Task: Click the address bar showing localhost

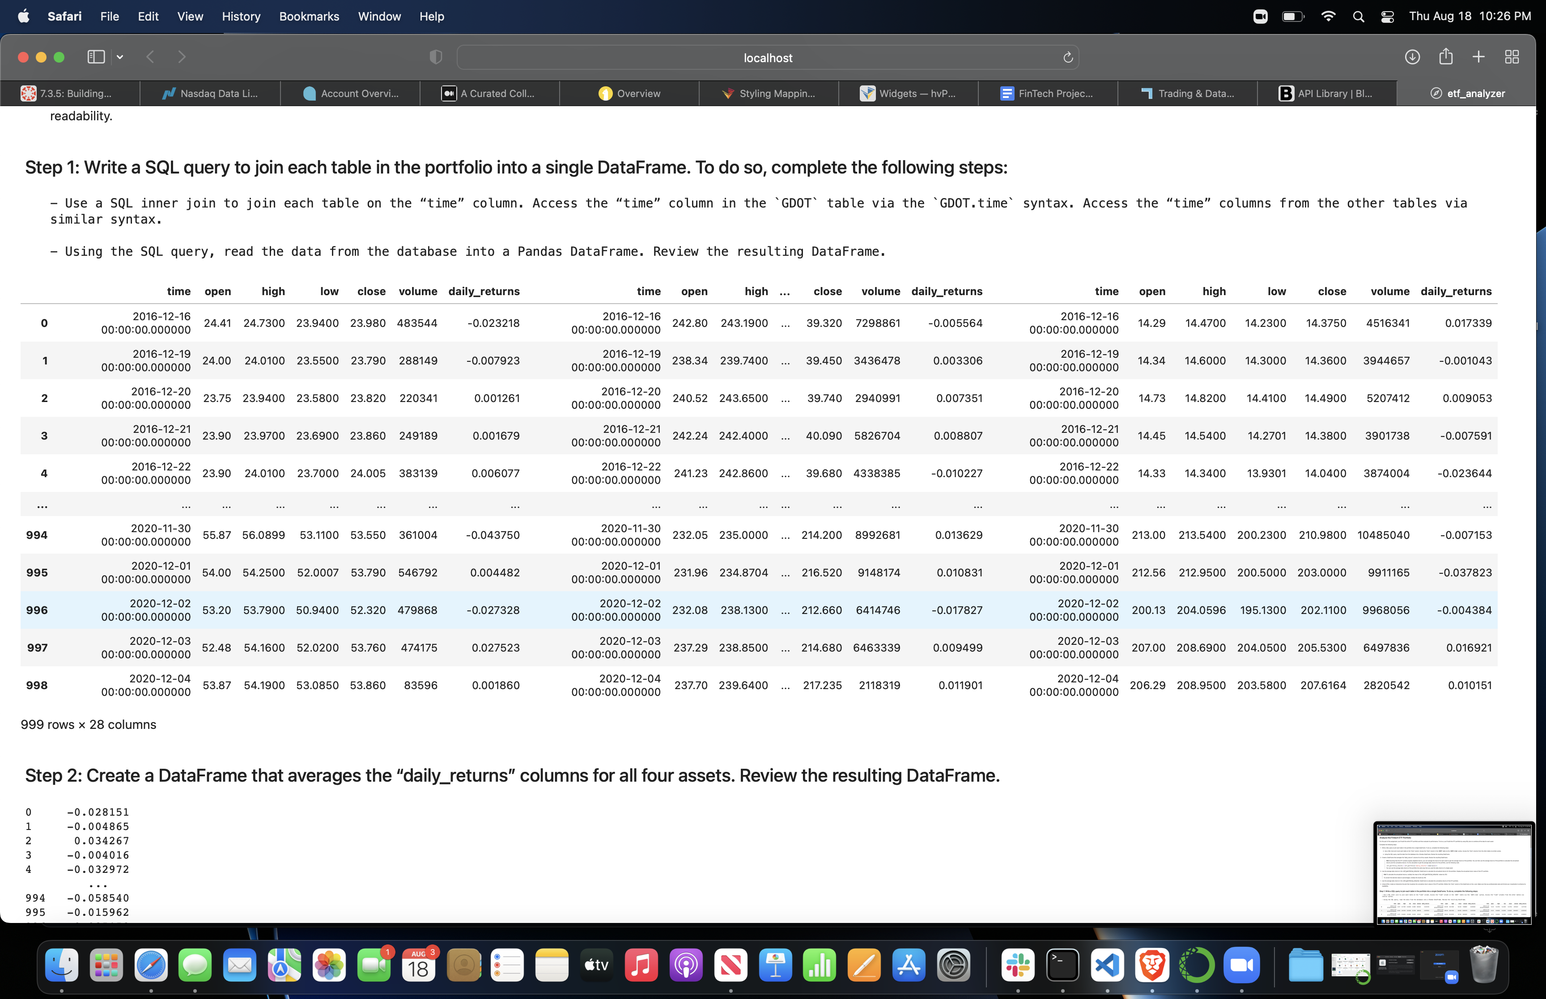Action: (x=768, y=57)
